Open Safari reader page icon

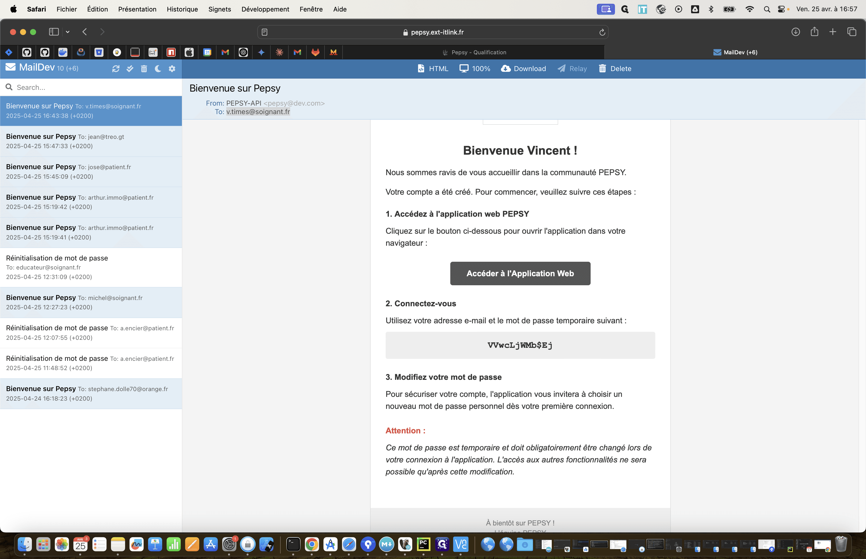[265, 32]
